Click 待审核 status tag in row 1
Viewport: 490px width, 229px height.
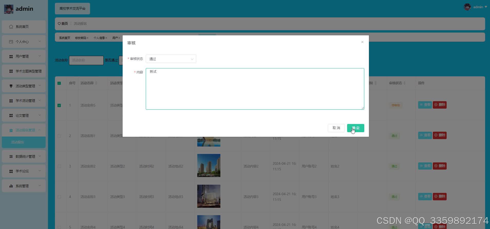pos(395,105)
